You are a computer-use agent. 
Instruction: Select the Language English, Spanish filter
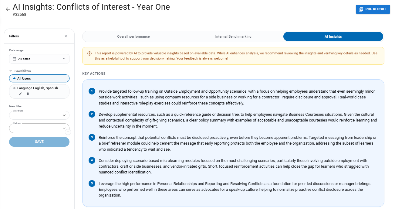pyautogui.click(x=38, y=88)
